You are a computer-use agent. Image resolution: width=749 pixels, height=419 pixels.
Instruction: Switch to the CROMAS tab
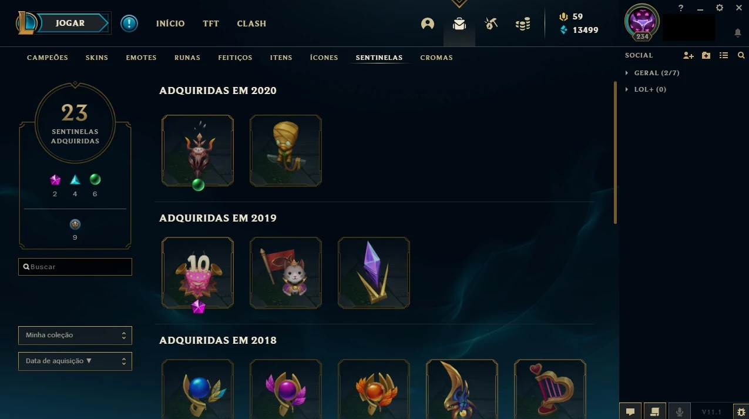(x=436, y=58)
